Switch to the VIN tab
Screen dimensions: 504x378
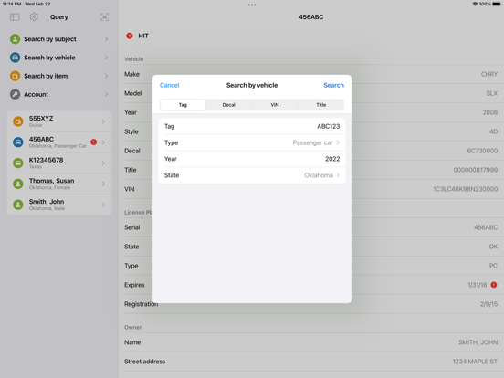pyautogui.click(x=275, y=105)
